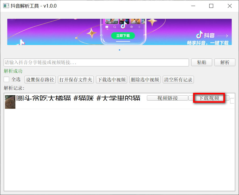Click 下载视频 for the cat video
Viewport: 239px width, 195px height.
point(209,98)
